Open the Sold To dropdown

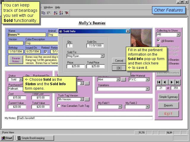point(102,56)
